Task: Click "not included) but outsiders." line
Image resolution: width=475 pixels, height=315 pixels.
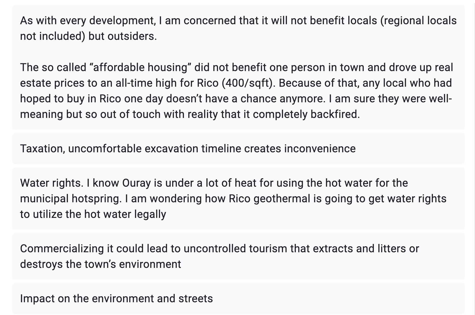Action: coord(88,36)
